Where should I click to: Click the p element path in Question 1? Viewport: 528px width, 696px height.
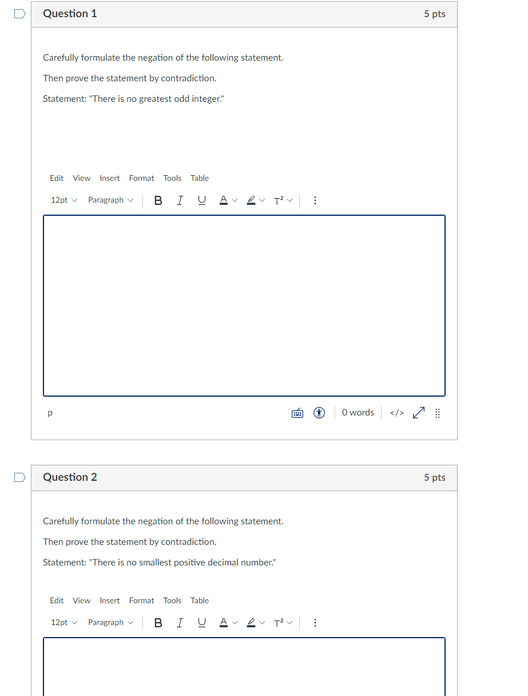pos(50,413)
